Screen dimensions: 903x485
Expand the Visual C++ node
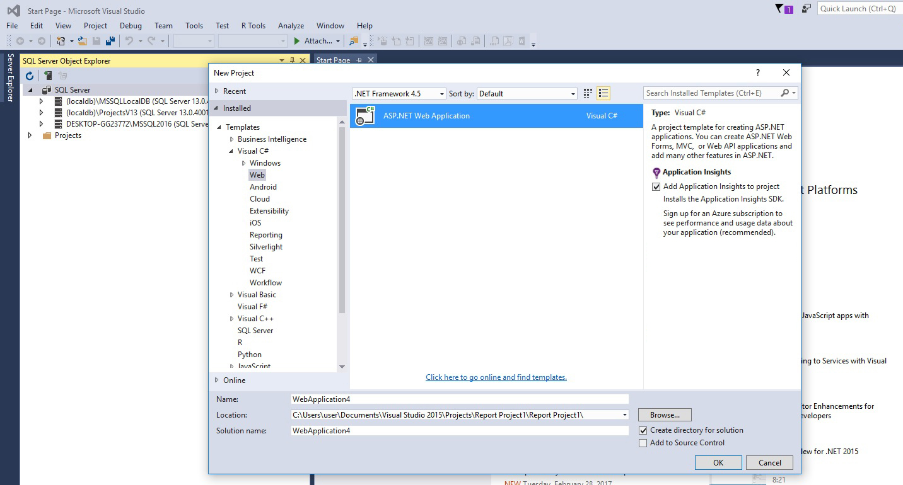tap(231, 319)
